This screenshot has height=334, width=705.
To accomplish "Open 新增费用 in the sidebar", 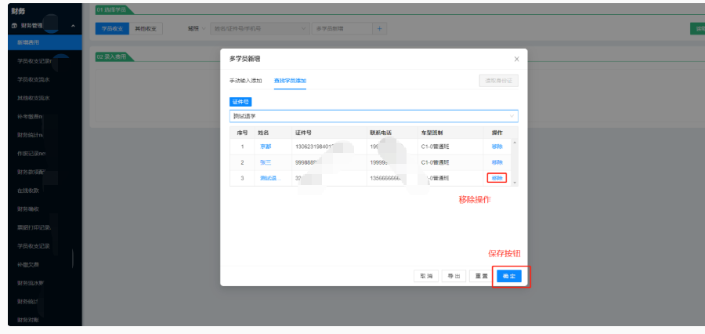I will click(45, 42).
